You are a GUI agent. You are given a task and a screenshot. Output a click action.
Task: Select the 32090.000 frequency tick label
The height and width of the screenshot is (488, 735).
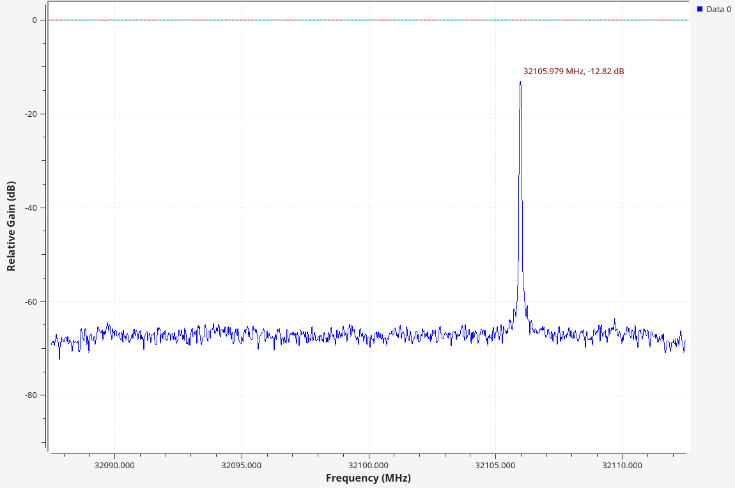(114, 465)
